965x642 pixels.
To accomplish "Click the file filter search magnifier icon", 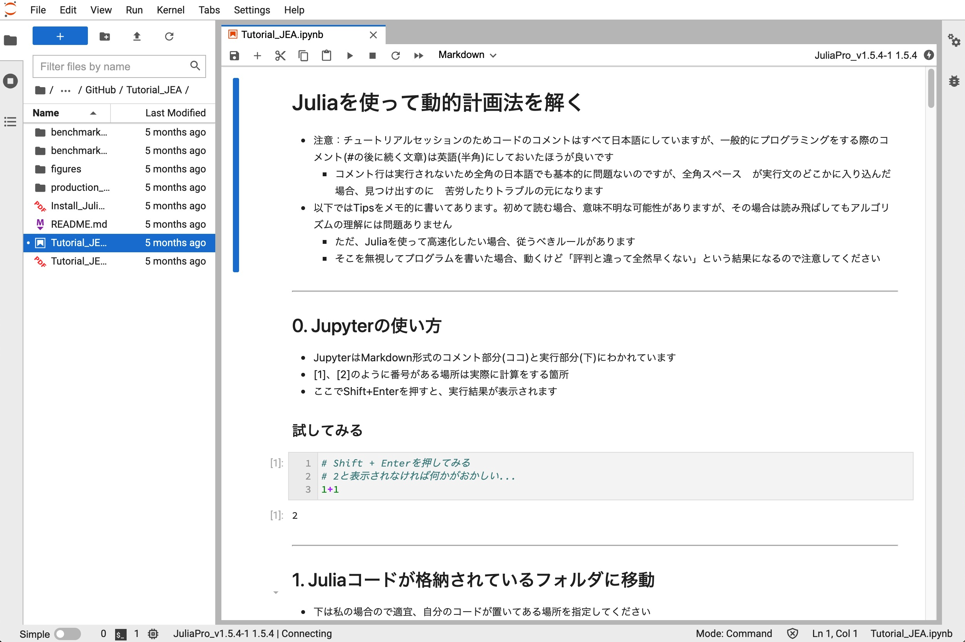I will coord(195,66).
